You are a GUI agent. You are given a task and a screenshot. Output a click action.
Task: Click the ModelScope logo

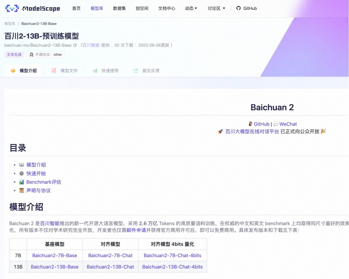(32, 8)
